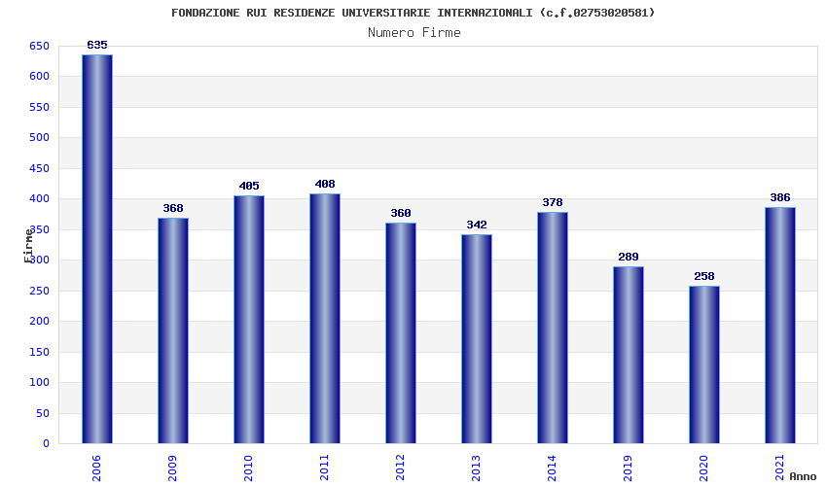Viewport: 827px width, 486px height.
Task: Select the bar for year 2013
Action: 477,339
